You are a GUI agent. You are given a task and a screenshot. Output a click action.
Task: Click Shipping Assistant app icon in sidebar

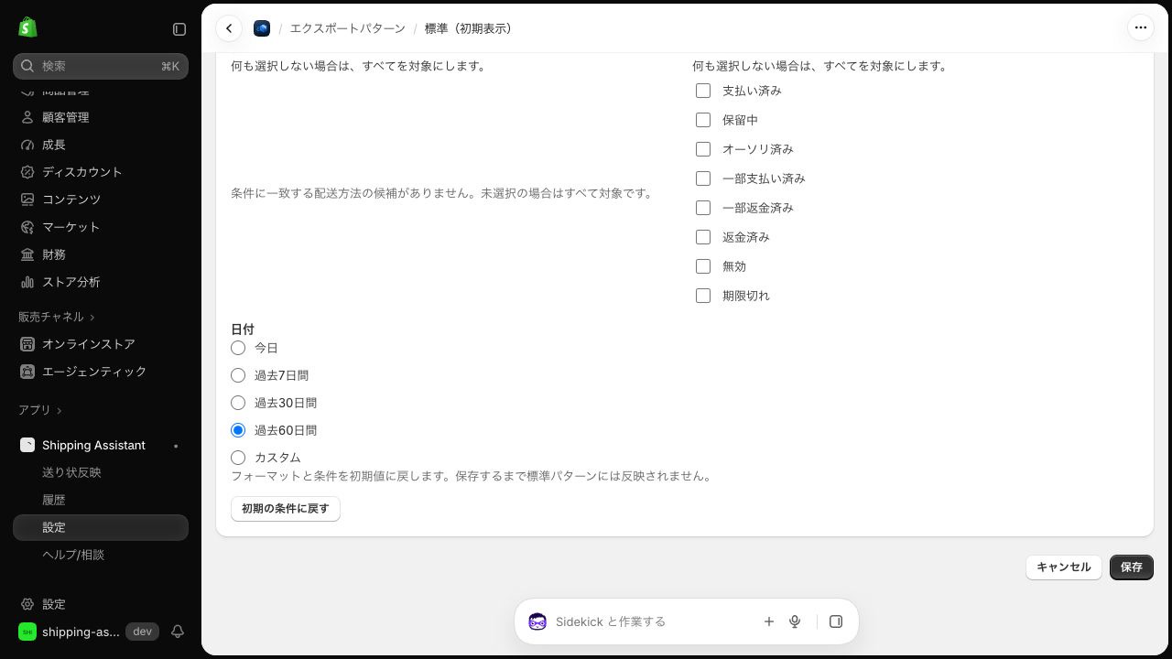coord(27,445)
